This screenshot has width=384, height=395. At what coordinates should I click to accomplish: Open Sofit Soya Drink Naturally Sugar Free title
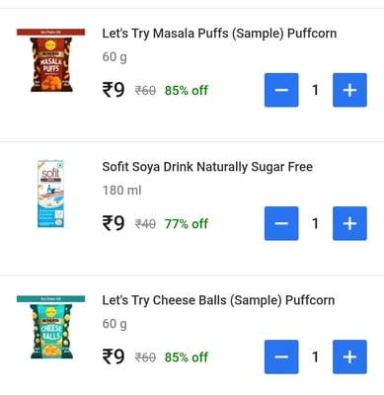[x=207, y=167]
